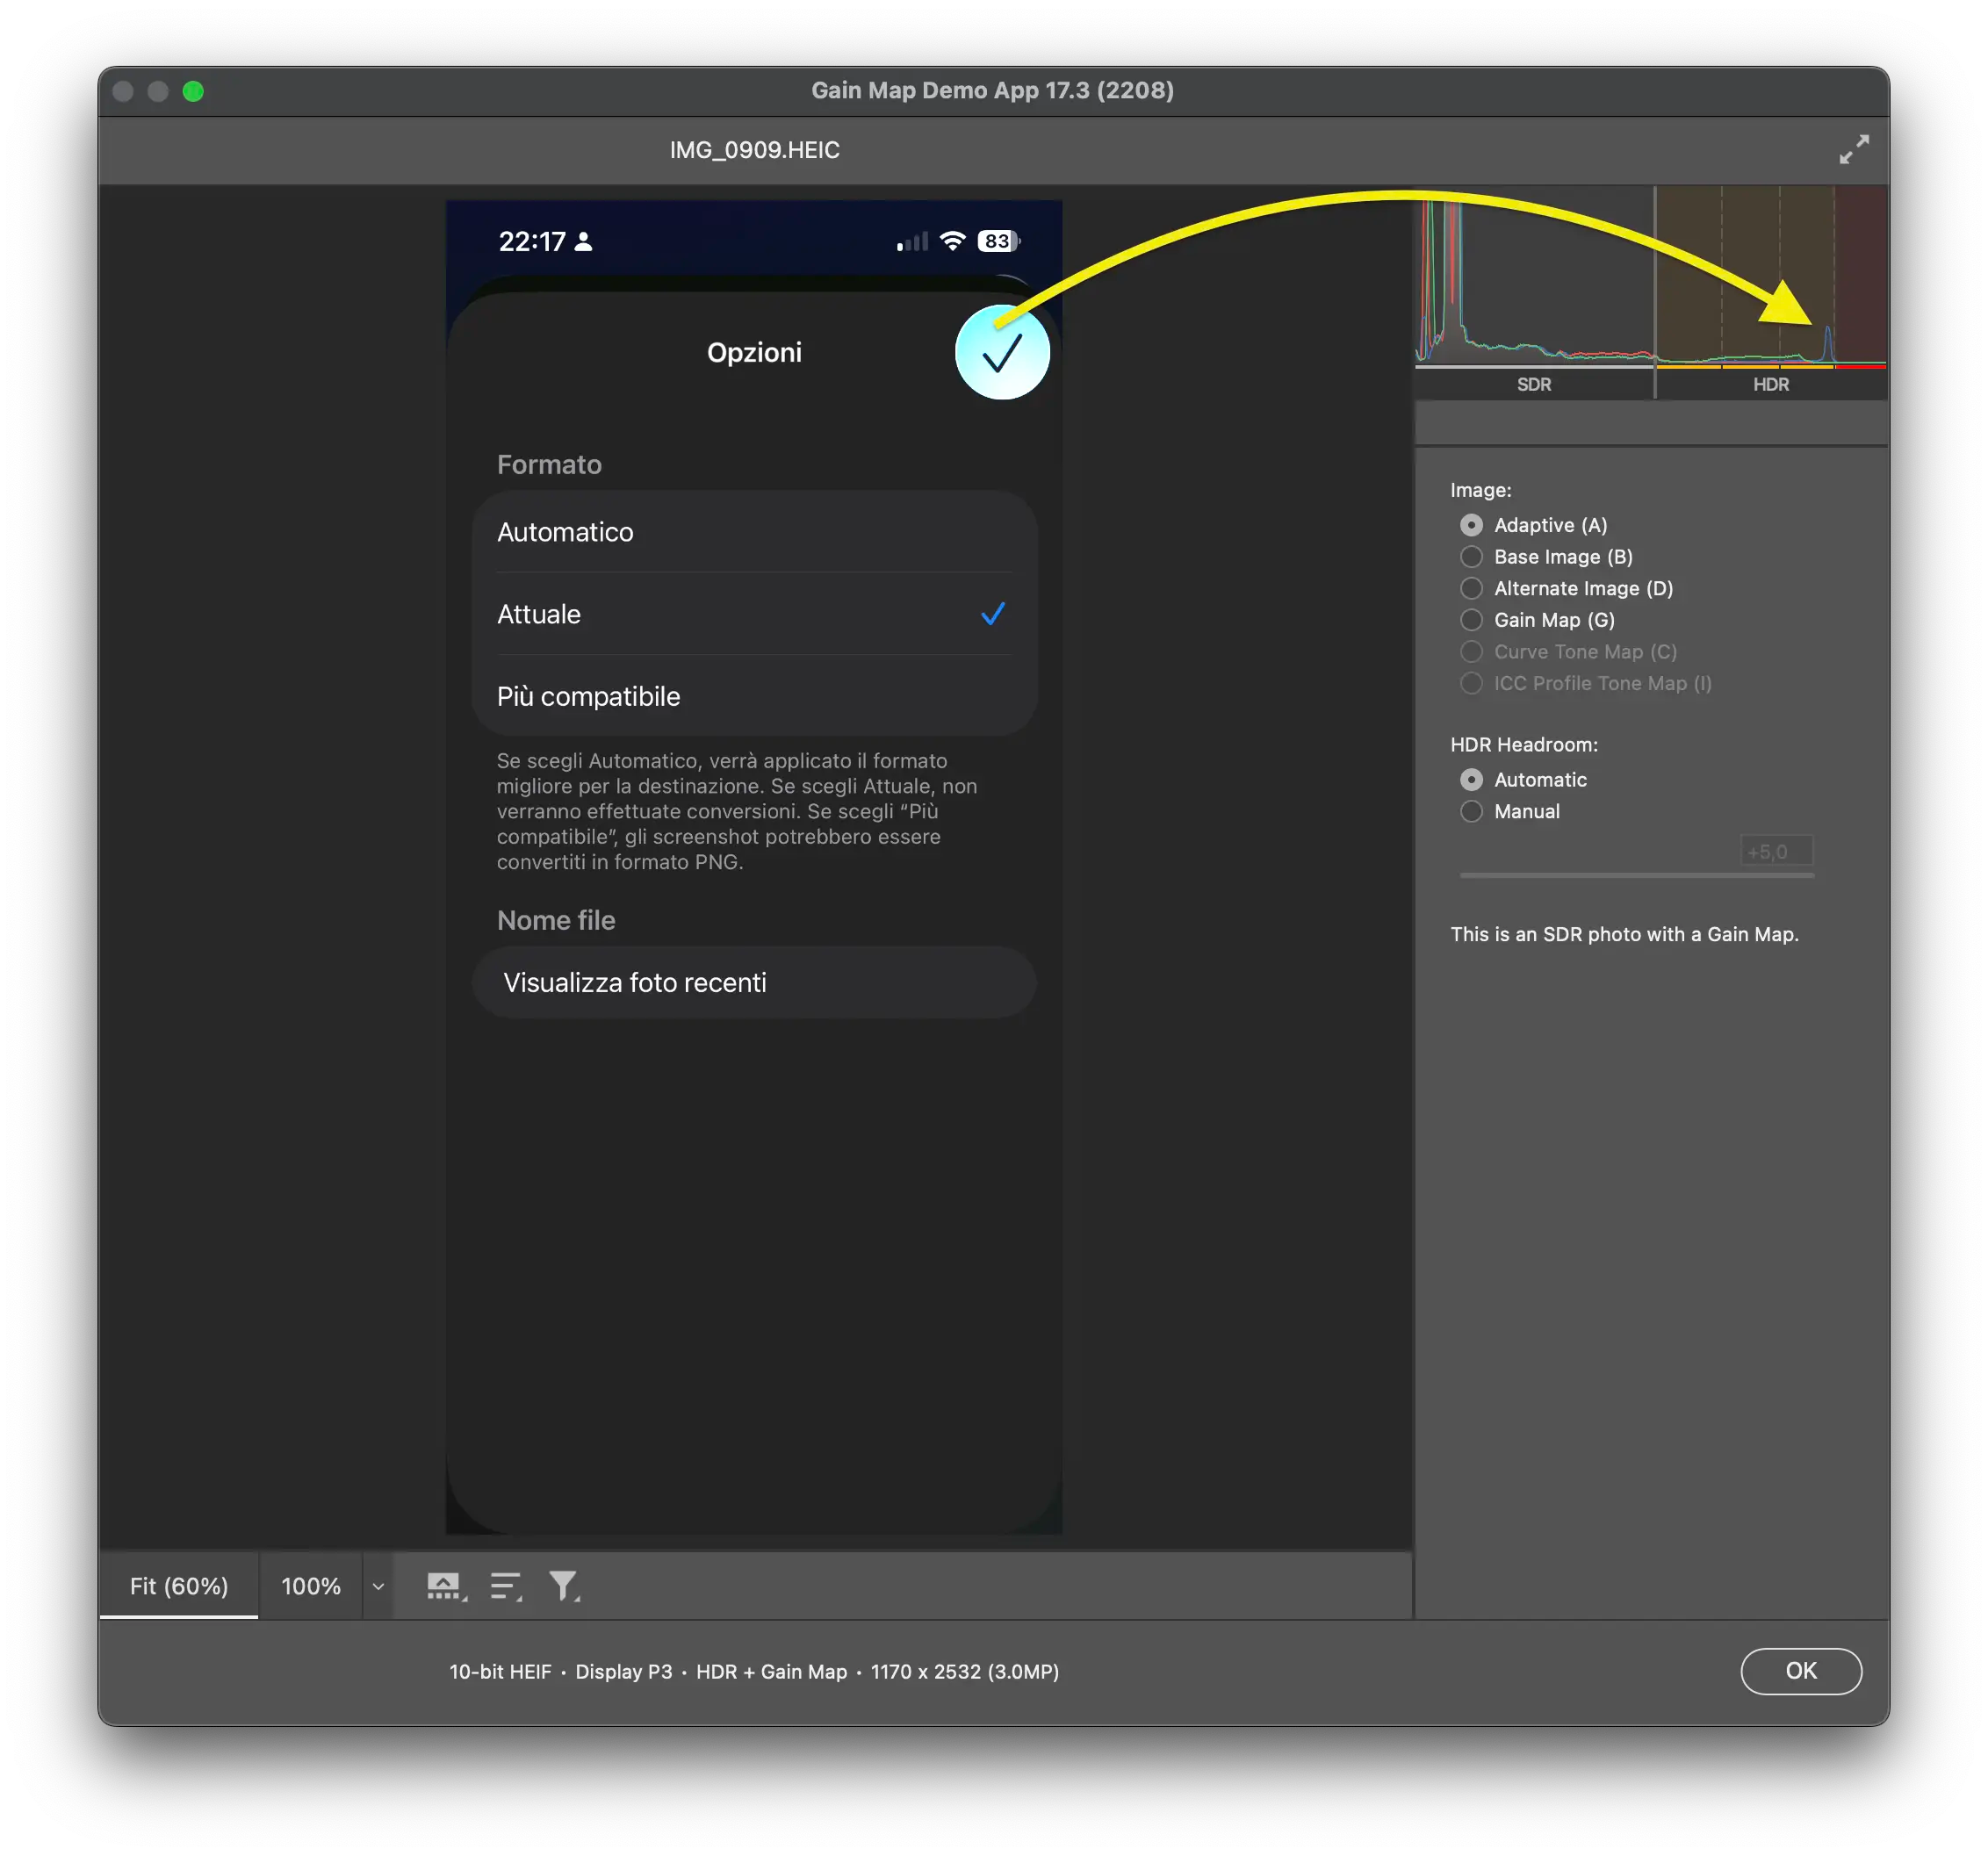Switch to Fit (60%) zoom tab
This screenshot has width=1988, height=1856.
click(179, 1586)
